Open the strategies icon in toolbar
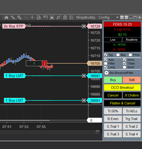The image size is (142, 149). 65,18
